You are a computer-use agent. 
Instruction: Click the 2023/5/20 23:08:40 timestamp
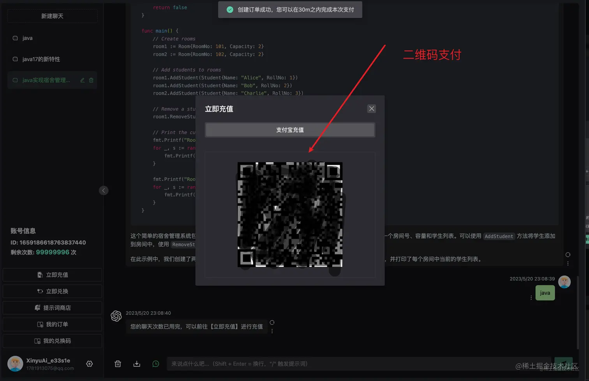click(148, 313)
